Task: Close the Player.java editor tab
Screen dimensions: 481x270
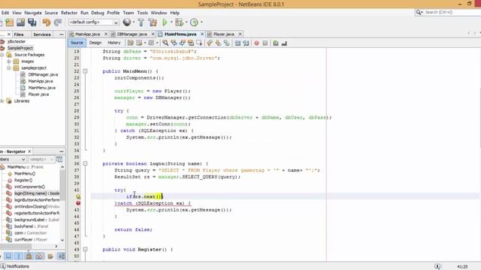Action: click(240, 34)
